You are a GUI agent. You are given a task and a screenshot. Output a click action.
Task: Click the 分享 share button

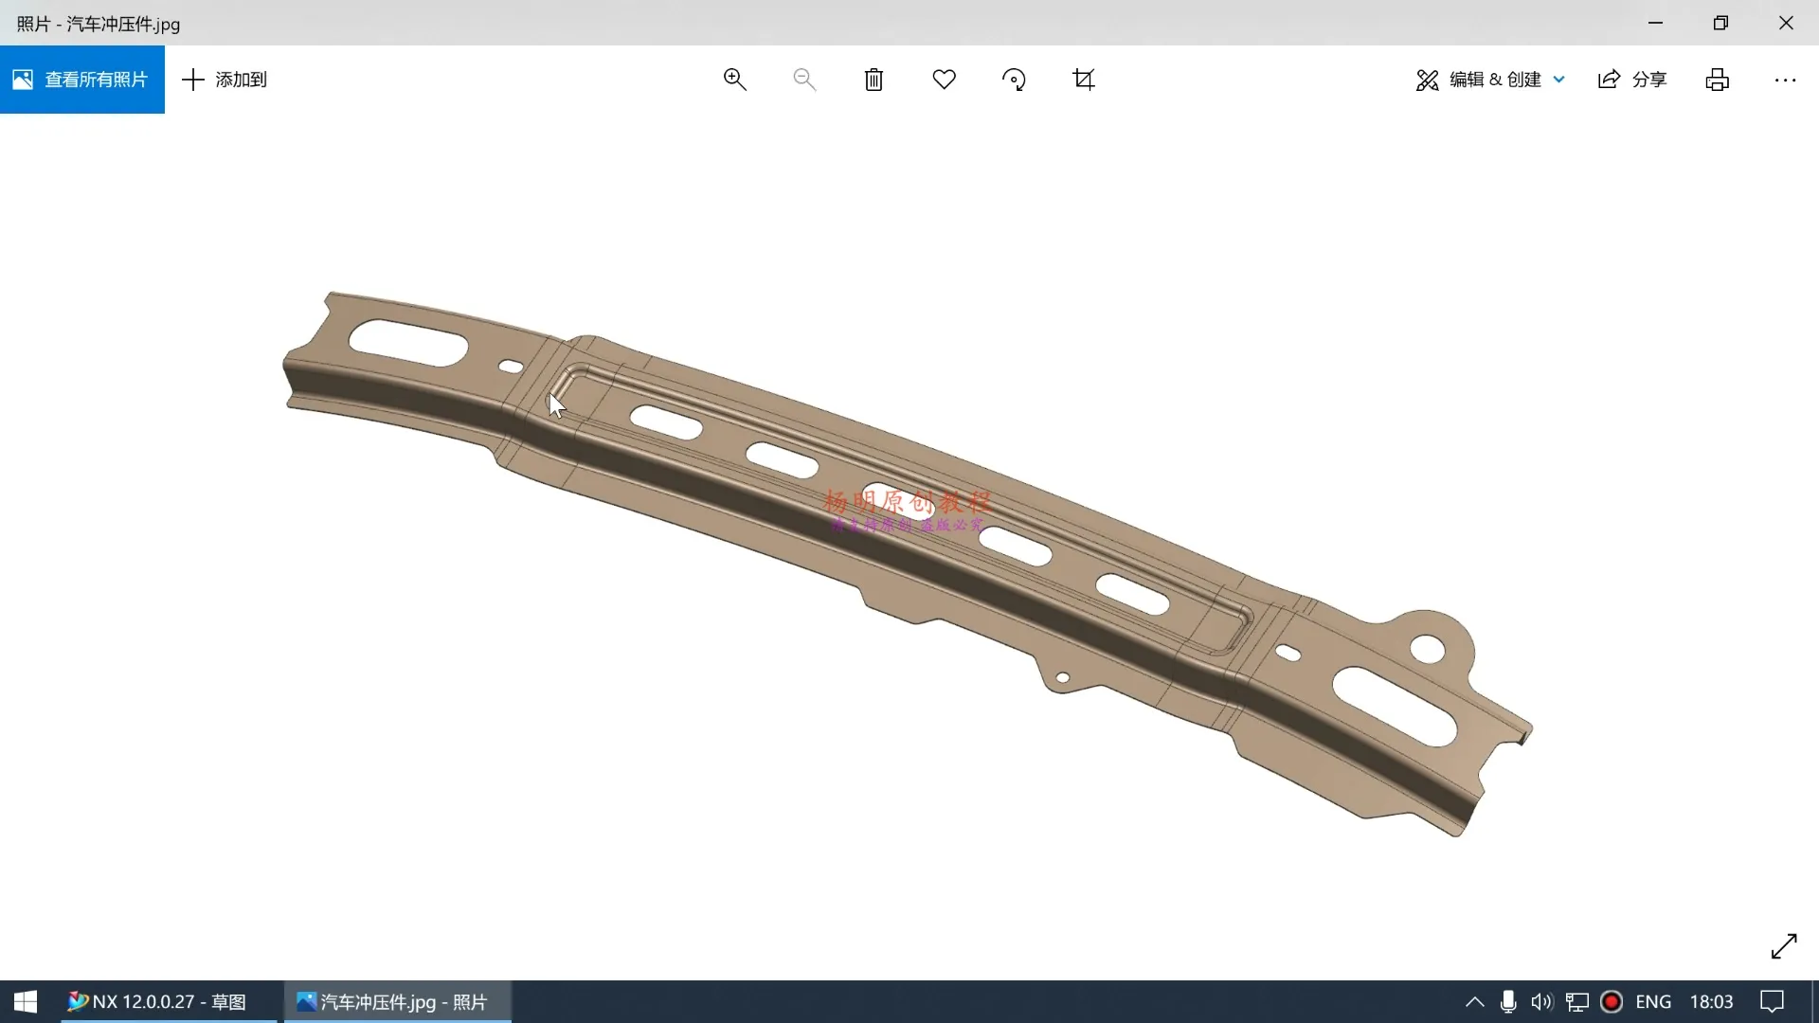tap(1632, 80)
